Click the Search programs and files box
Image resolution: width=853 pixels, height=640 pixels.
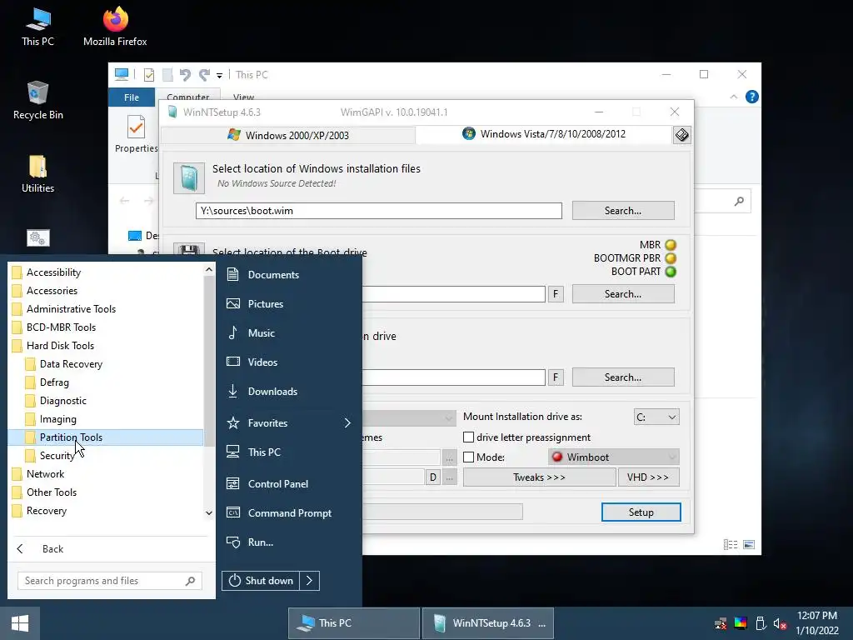[109, 581]
